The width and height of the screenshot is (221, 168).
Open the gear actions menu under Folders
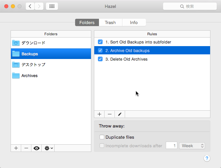pyautogui.click(x=48, y=148)
